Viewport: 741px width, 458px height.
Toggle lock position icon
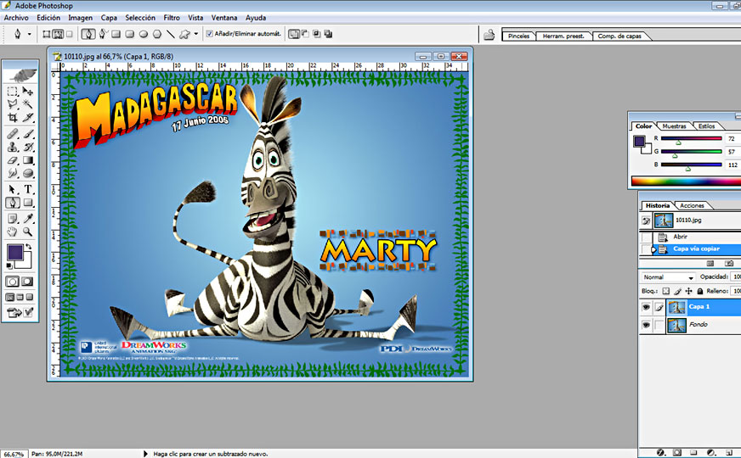[x=688, y=291]
